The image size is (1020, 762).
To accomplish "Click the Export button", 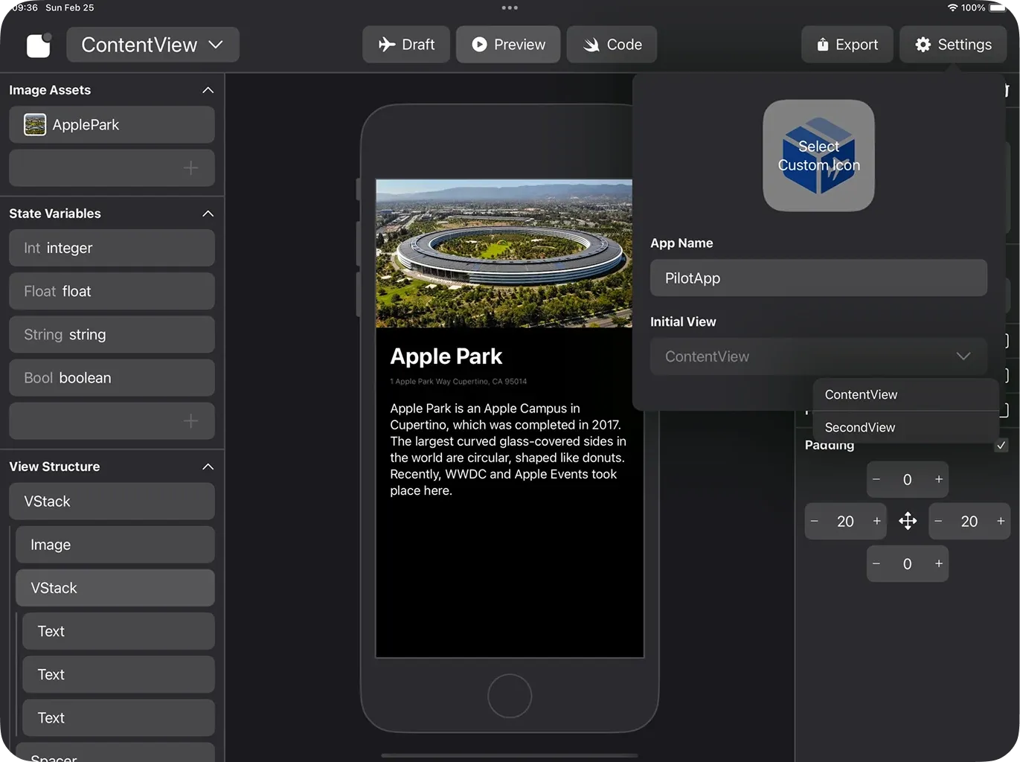I will coord(847,45).
